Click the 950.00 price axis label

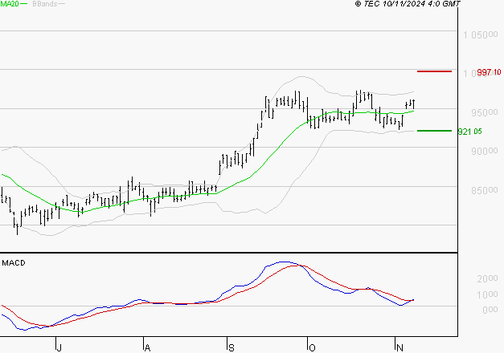point(485,112)
